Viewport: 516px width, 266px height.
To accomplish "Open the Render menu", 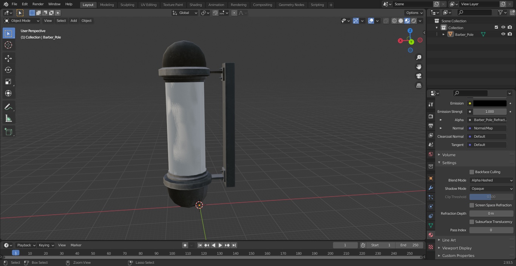I will pos(38,4).
